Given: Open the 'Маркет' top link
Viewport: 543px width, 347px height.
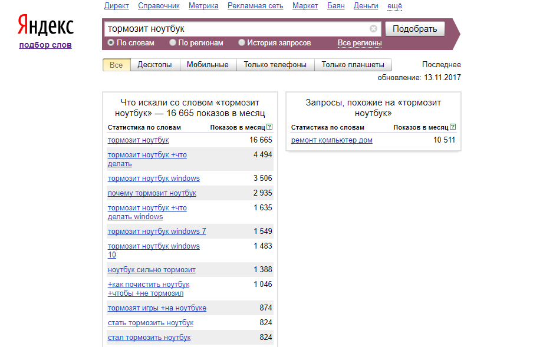Looking at the screenshot, I should 305,6.
